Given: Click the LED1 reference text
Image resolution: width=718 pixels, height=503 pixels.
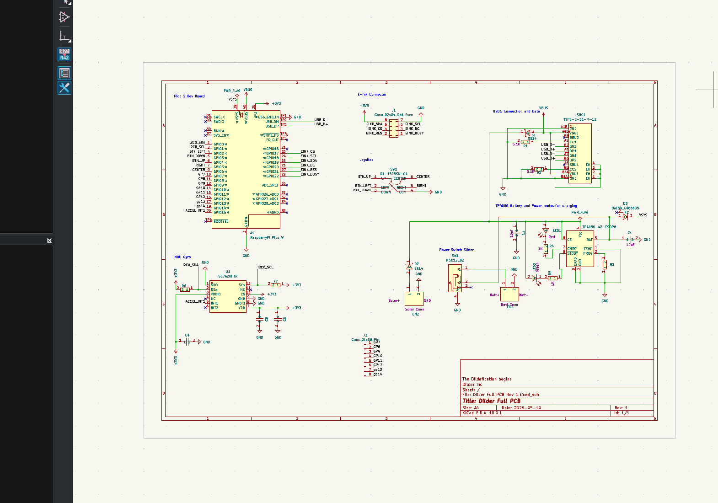Looking at the screenshot, I should coord(557,230).
